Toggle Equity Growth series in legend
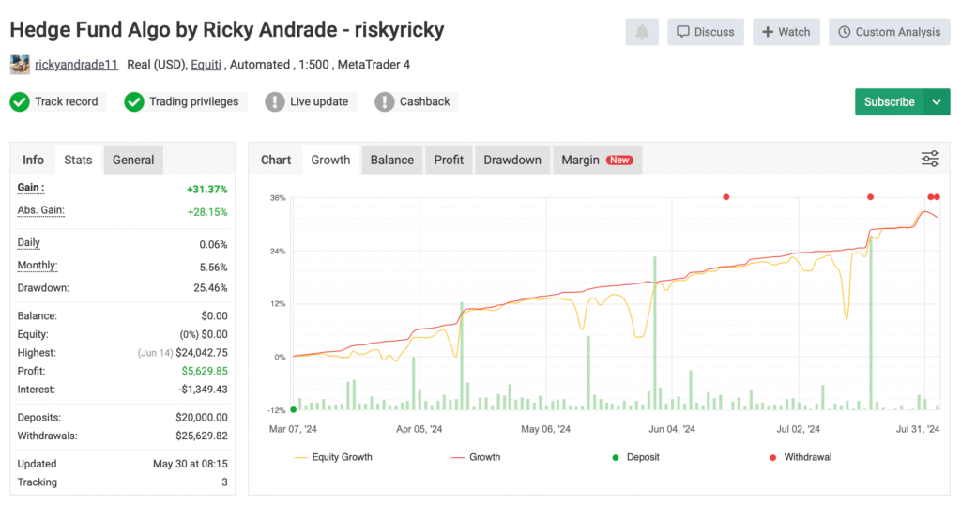The width and height of the screenshot is (961, 505). tap(333, 457)
